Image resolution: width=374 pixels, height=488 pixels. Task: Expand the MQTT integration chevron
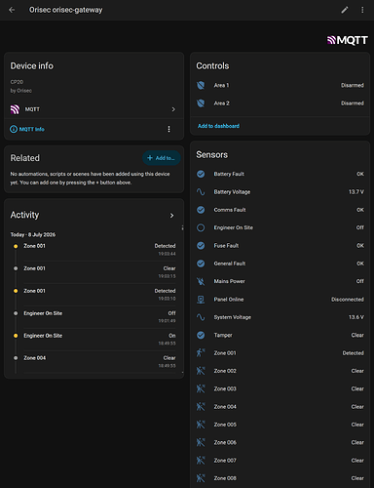pyautogui.click(x=173, y=109)
